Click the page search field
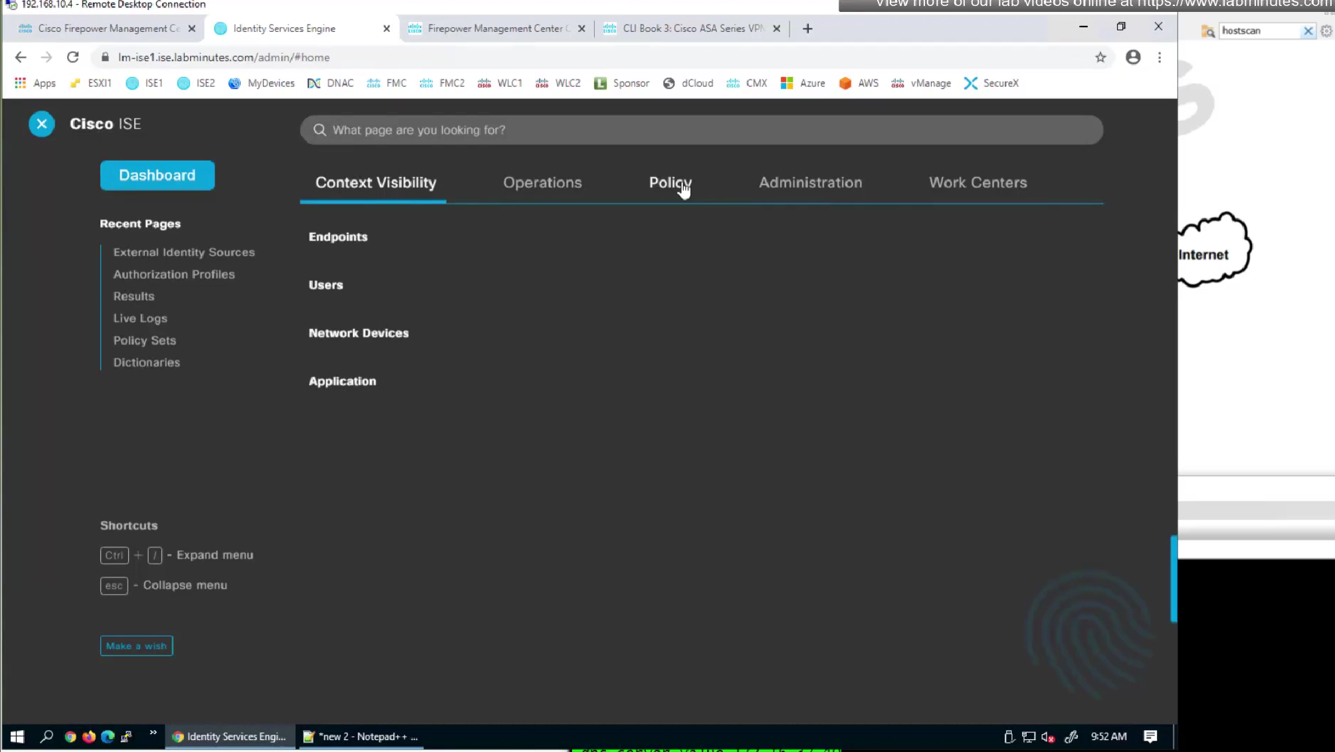1335x752 pixels. (x=701, y=130)
